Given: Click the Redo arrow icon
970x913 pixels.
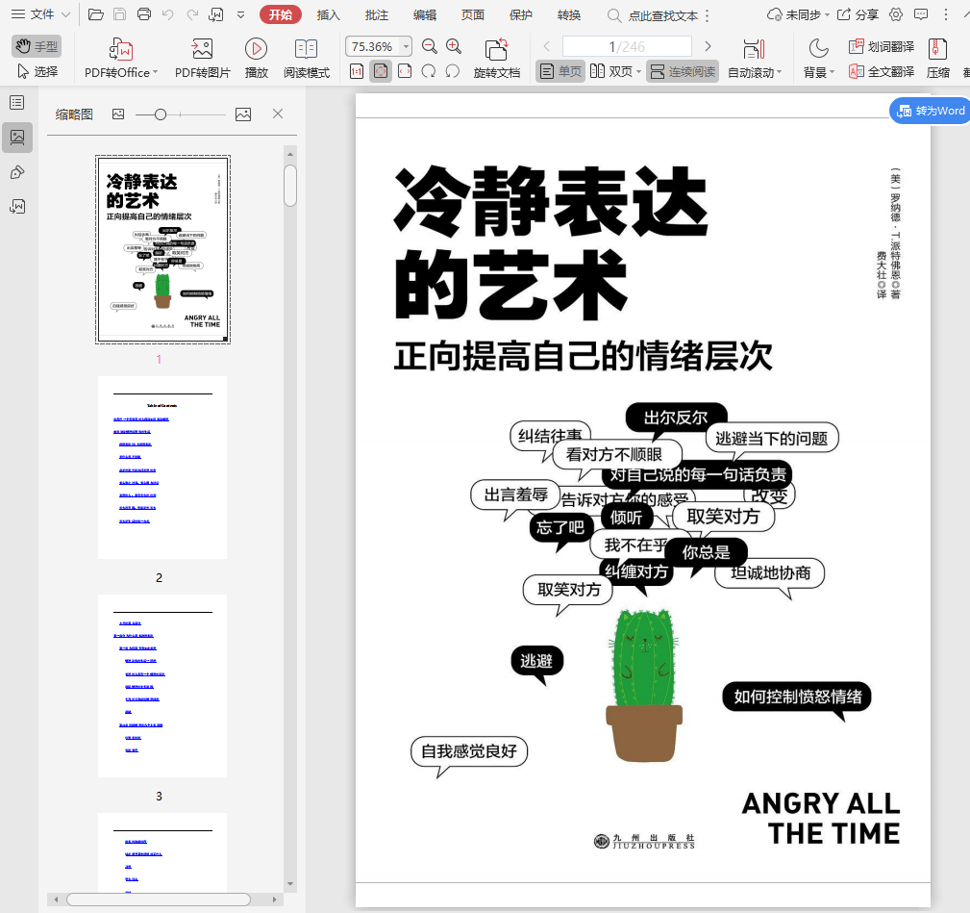Looking at the screenshot, I should pyautogui.click(x=192, y=14).
